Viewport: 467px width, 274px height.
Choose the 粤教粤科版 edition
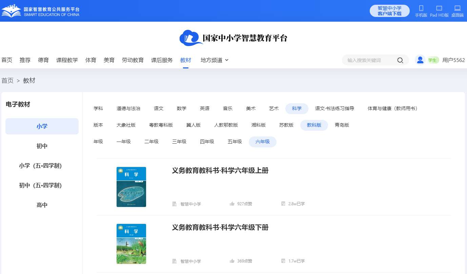(x=161, y=125)
